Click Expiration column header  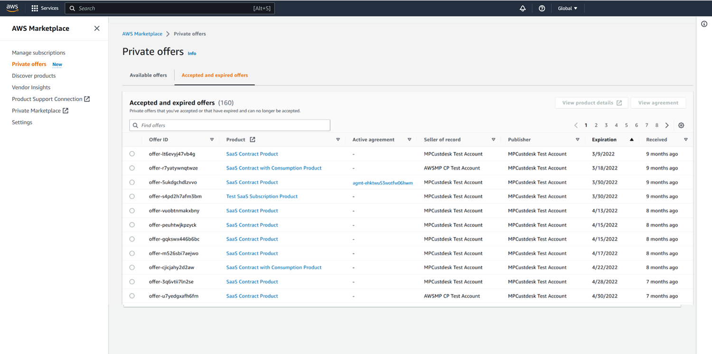[x=604, y=140]
